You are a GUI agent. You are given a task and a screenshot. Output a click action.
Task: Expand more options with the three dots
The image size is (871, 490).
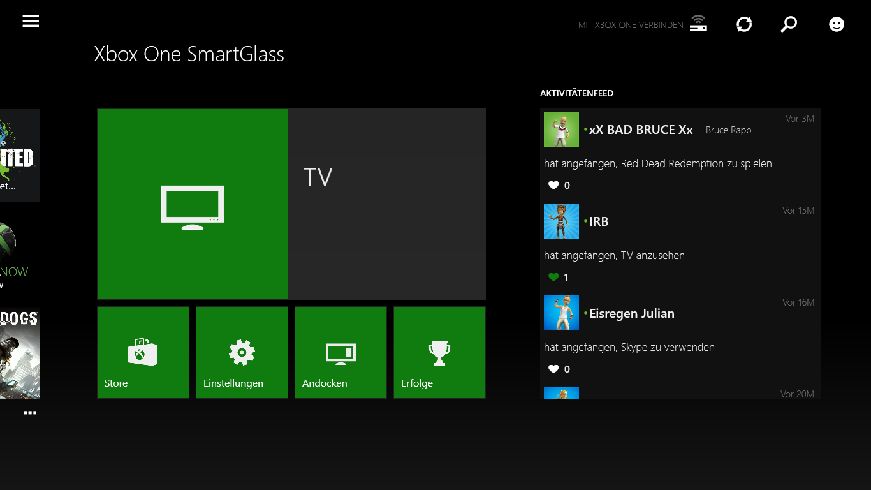click(30, 413)
